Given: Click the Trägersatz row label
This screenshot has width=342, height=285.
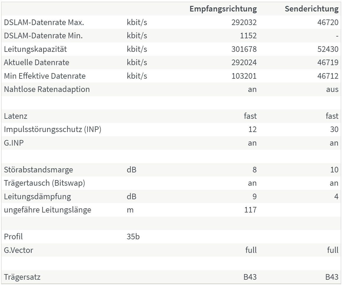Looking at the screenshot, I should 22,277.
